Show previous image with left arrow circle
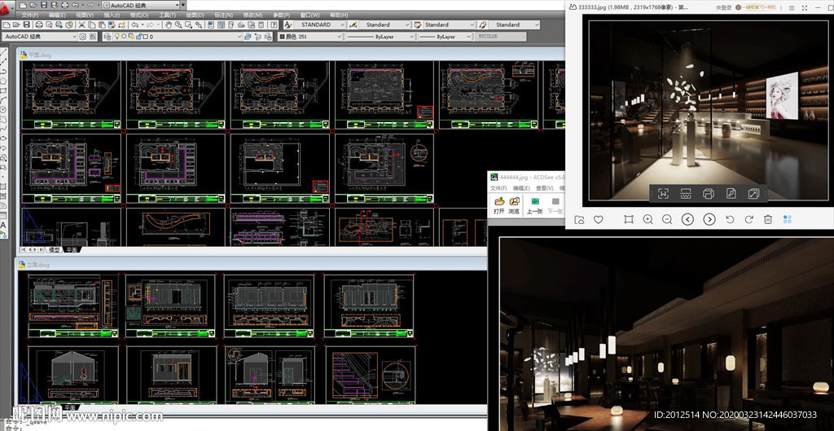Image resolution: width=834 pixels, height=431 pixels. pos(688,219)
